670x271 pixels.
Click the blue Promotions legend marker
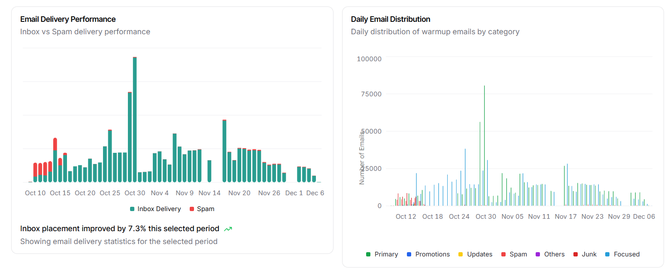[409, 254]
